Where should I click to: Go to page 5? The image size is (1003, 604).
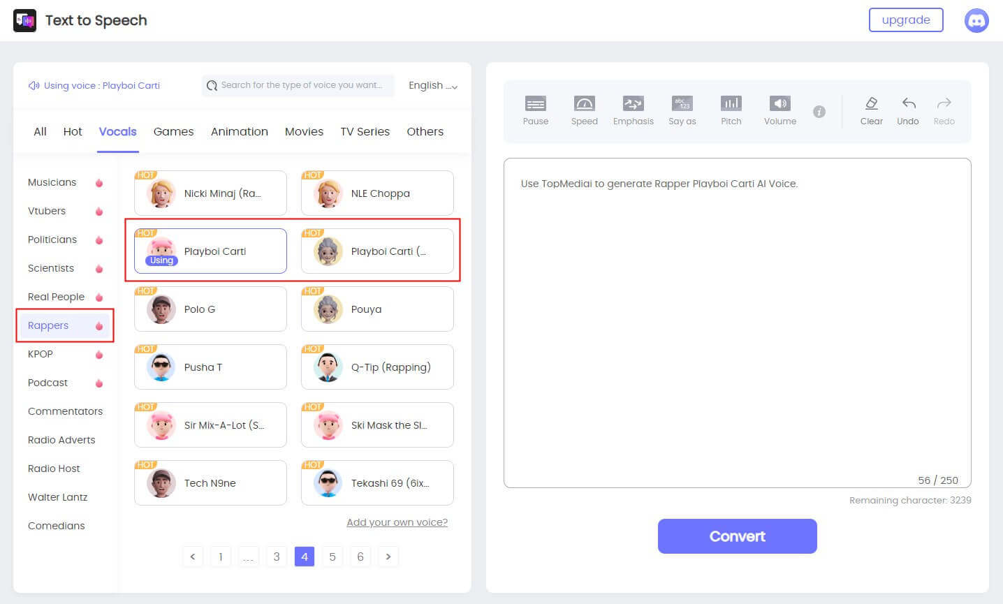click(x=332, y=557)
